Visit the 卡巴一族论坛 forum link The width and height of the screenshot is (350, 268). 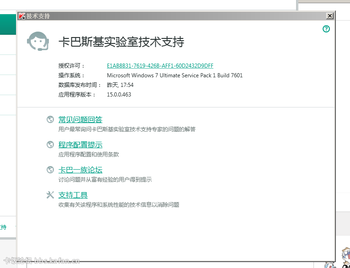(80, 170)
